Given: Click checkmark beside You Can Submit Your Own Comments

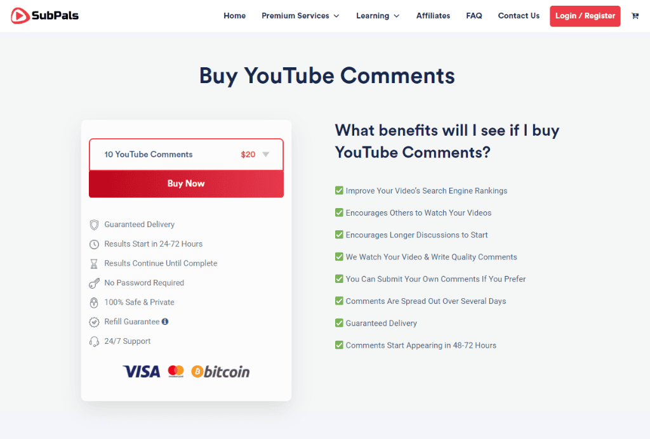Looking at the screenshot, I should (x=339, y=278).
